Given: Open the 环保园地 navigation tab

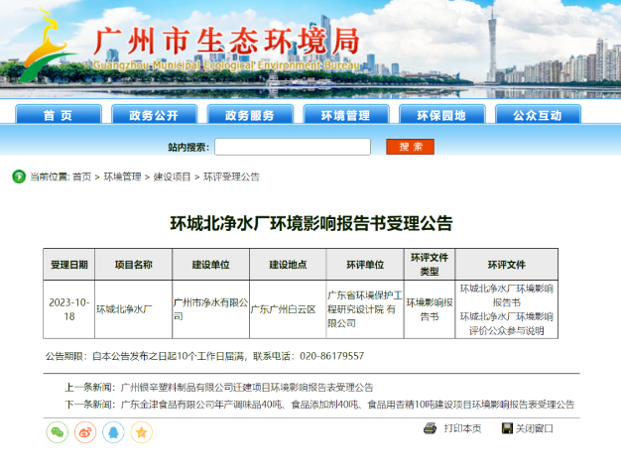Looking at the screenshot, I should coord(442,115).
